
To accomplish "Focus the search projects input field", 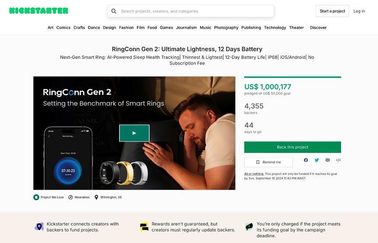I will [x=194, y=11].
